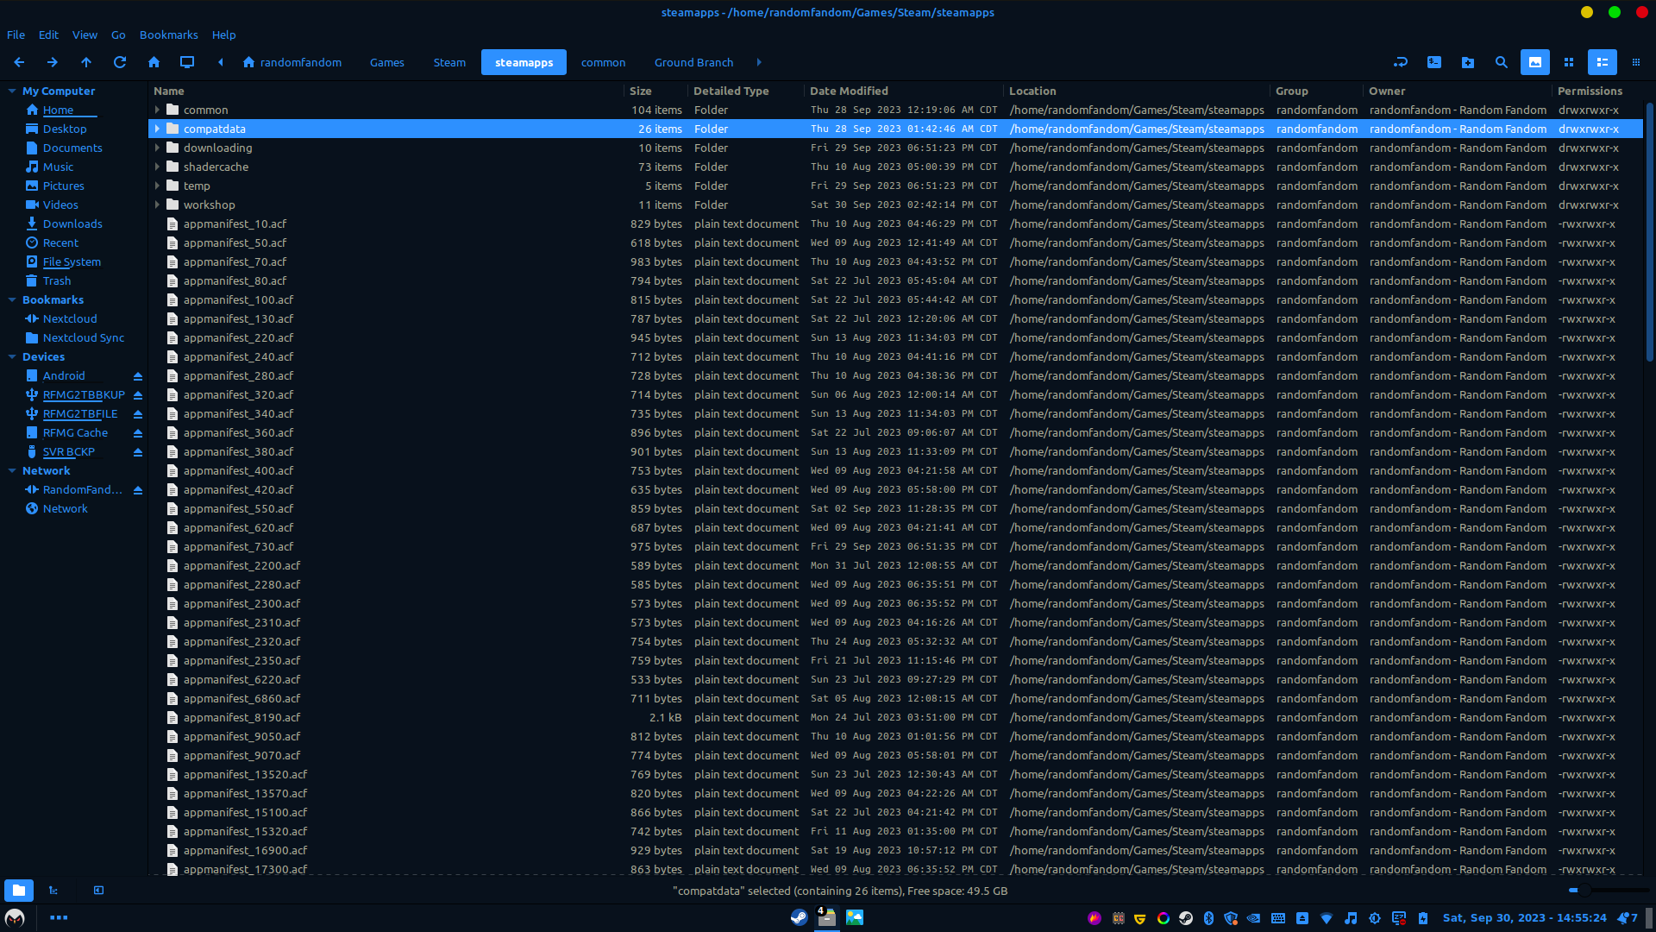Switch to icon grid view
This screenshot has height=932, width=1656.
pyautogui.click(x=1569, y=62)
